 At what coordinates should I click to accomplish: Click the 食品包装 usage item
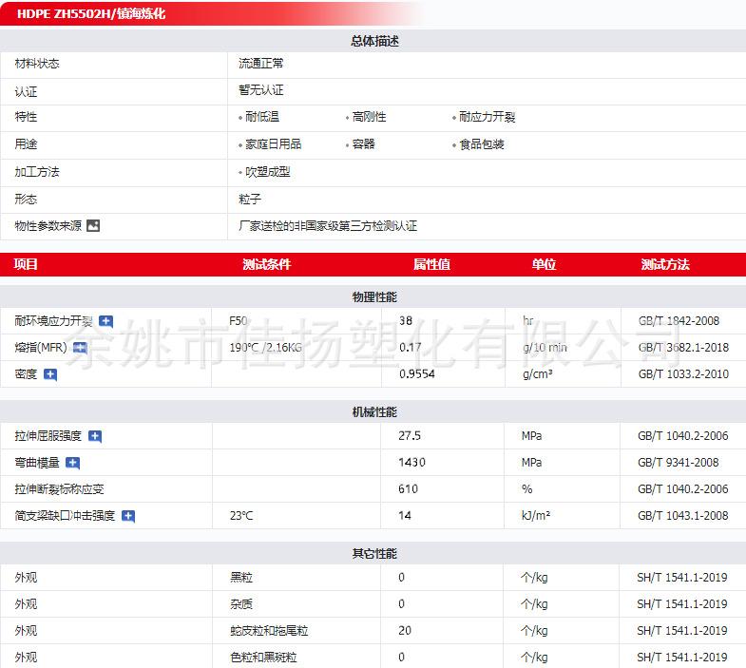point(481,144)
